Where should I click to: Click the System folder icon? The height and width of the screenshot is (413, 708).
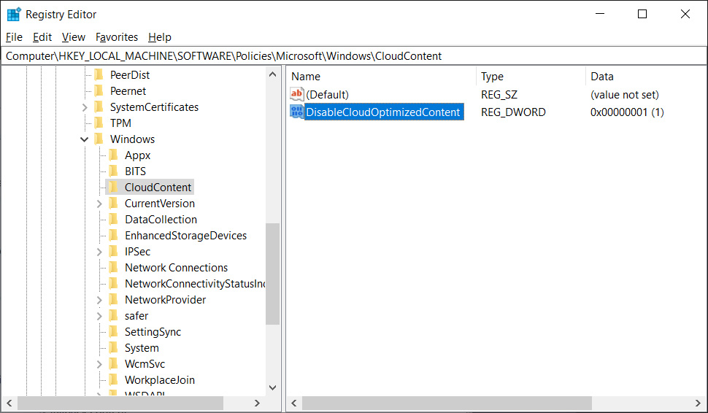(114, 347)
